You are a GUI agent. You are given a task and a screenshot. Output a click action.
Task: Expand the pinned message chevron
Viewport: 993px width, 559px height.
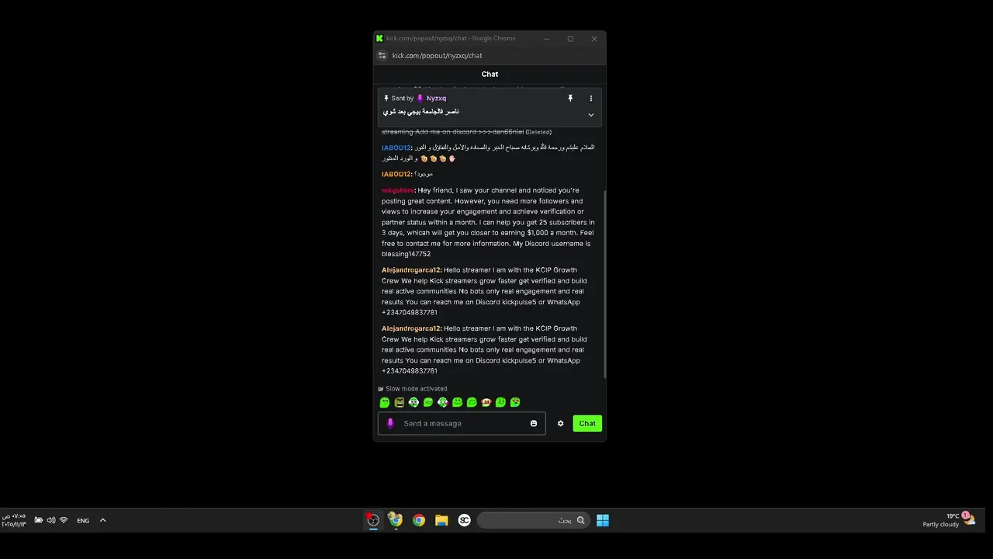(x=590, y=115)
